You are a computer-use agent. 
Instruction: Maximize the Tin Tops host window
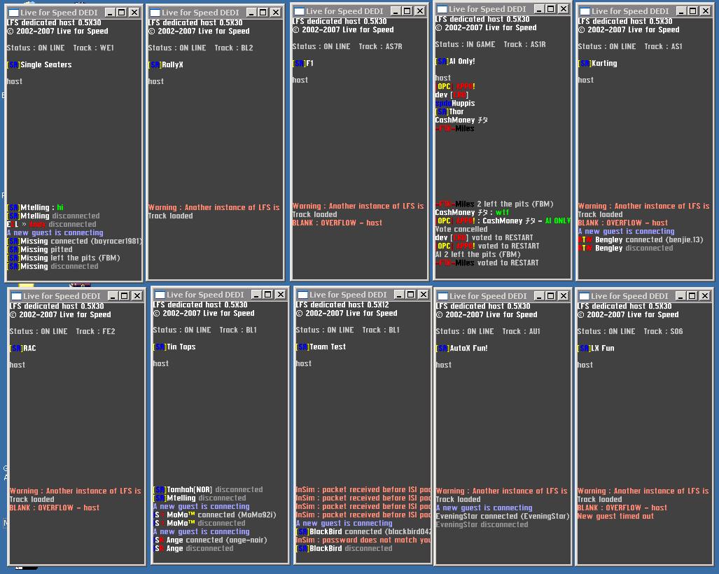tap(268, 295)
